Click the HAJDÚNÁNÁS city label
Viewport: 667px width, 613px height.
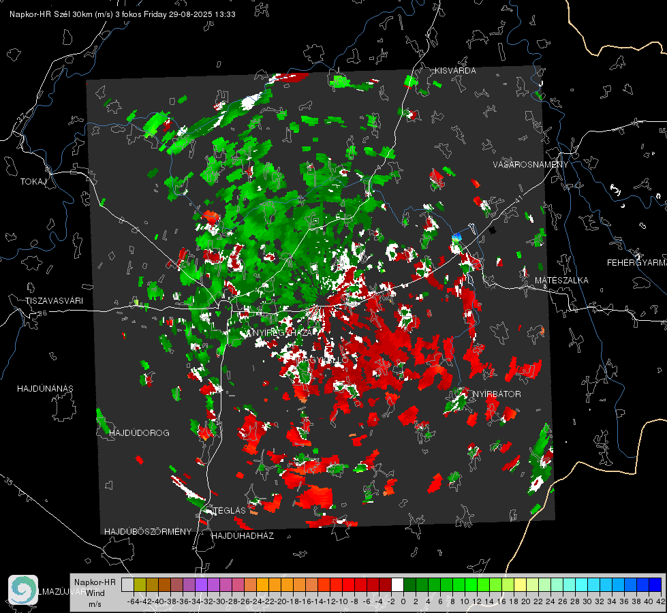coord(45,389)
